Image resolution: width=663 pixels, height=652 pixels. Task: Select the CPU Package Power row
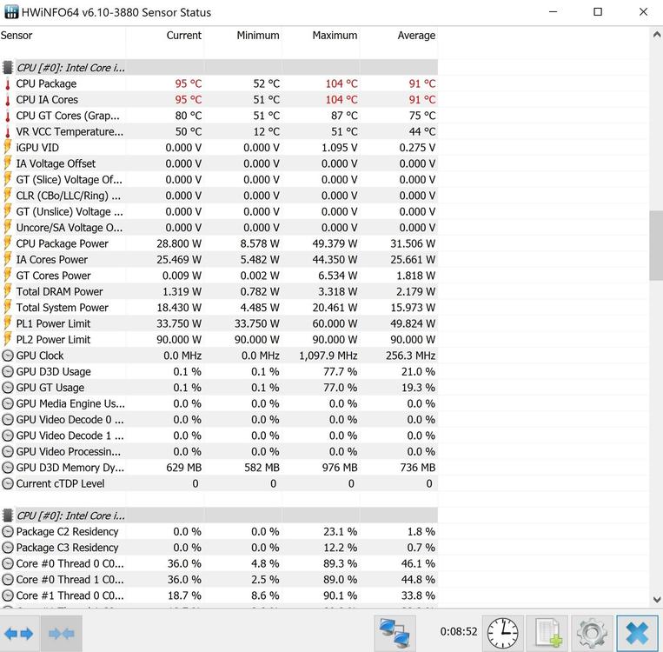62,243
